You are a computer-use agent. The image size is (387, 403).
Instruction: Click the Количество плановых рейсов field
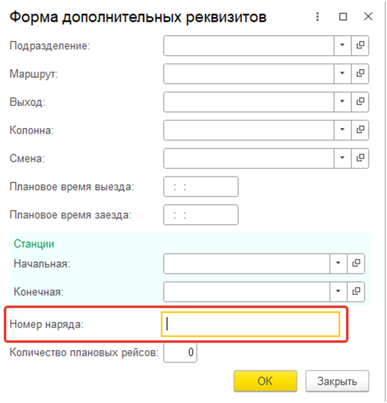(180, 353)
